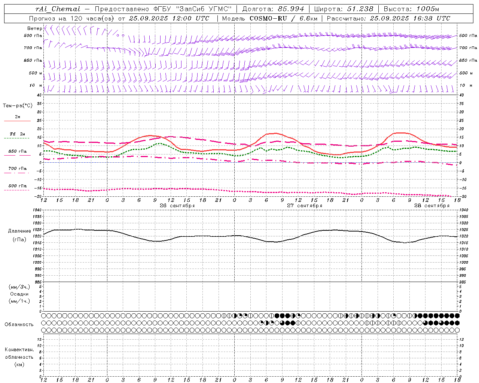Click the '10 м' wind level label on left
This screenshot has height=383, width=479.
[x=36, y=85]
